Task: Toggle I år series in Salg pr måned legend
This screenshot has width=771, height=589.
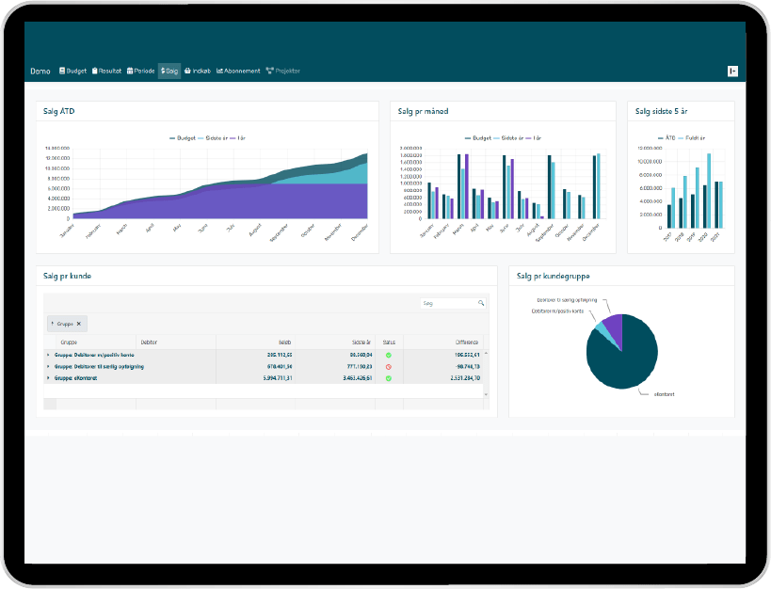Action: pos(534,138)
